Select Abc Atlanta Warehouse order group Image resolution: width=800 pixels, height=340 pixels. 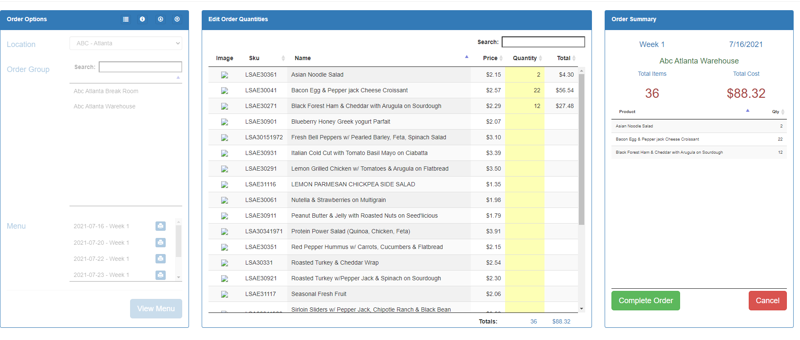[x=105, y=106]
